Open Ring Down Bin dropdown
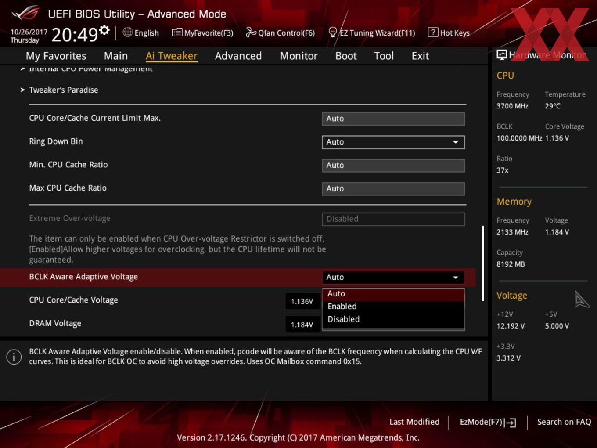Image resolution: width=597 pixels, height=448 pixels. click(393, 142)
